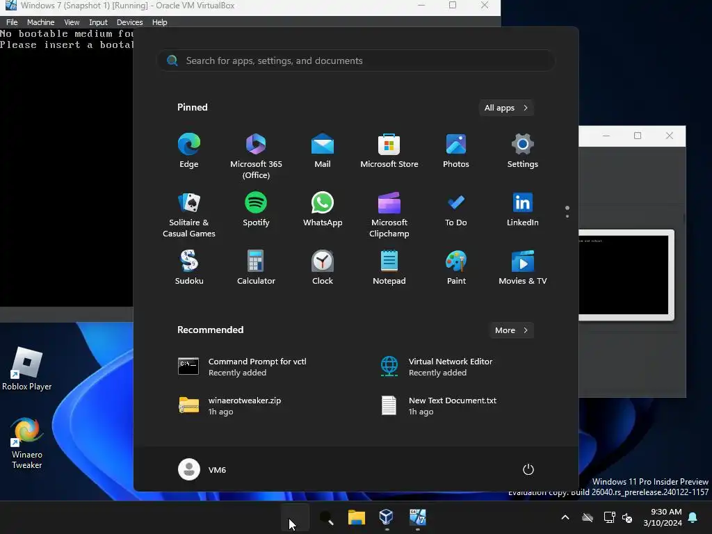Open notification bell in taskbar
This screenshot has width=712, height=534.
693,517
